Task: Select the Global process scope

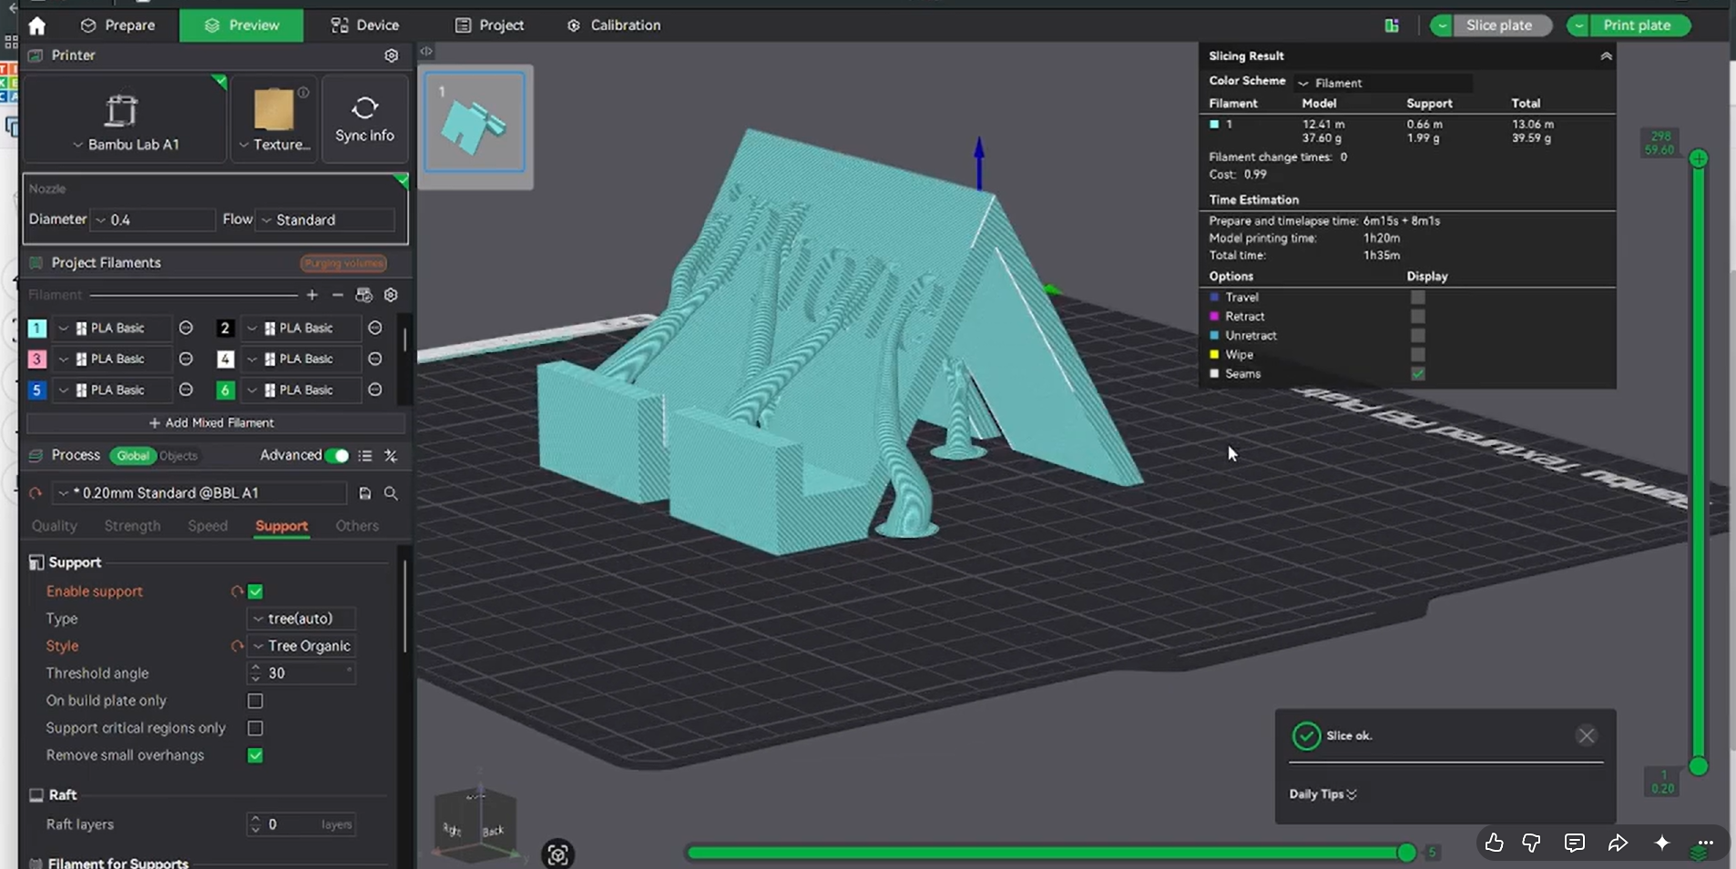Action: pyautogui.click(x=133, y=456)
